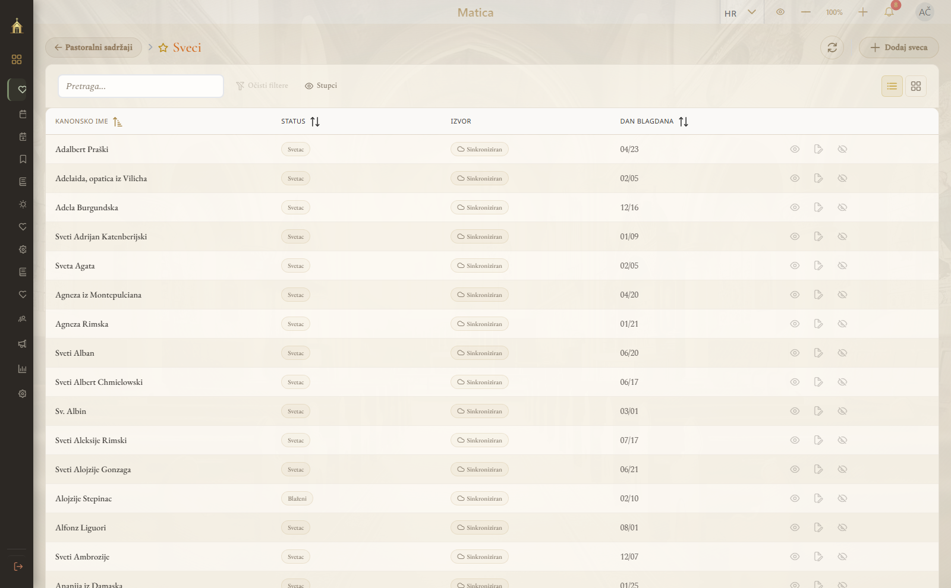Sort by Status column arrows
951x588 pixels.
click(315, 122)
